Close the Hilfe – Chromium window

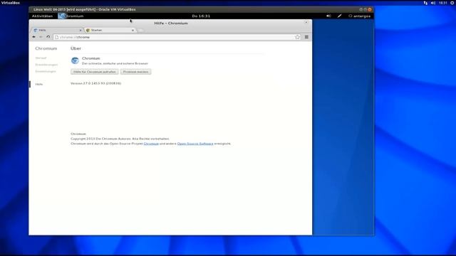(x=306, y=22)
